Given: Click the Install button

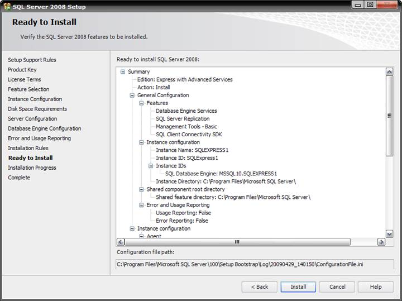Looking at the screenshot, I should 298,286.
